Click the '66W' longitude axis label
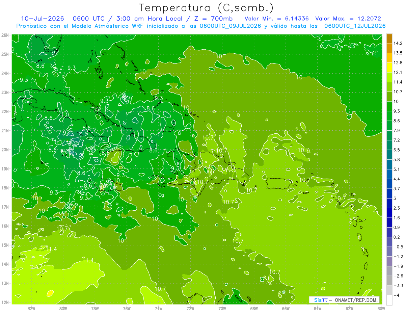This screenshot has width=405, height=313. [x=286, y=308]
